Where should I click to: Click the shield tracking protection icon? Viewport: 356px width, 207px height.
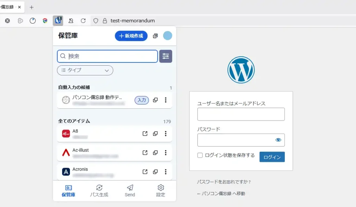[96, 20]
